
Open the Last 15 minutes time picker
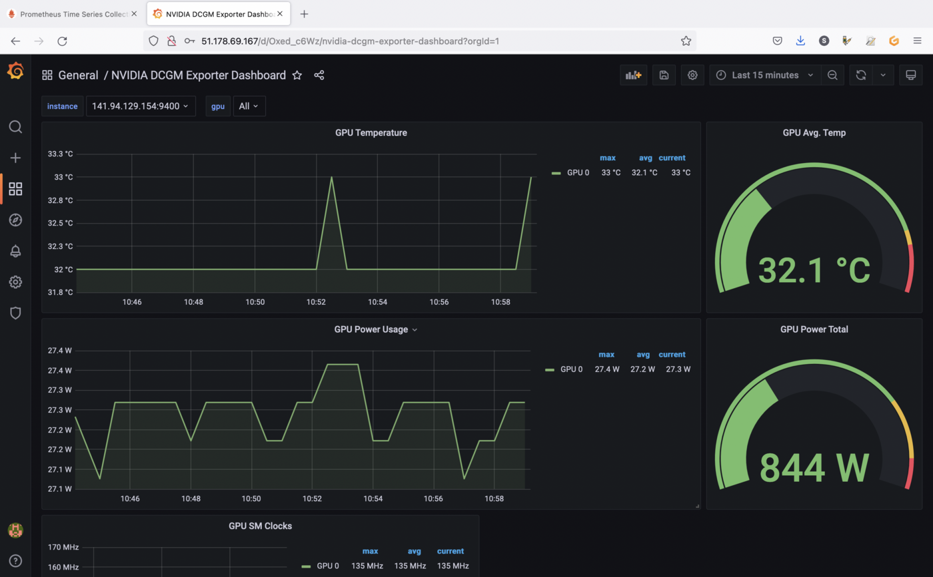point(764,75)
